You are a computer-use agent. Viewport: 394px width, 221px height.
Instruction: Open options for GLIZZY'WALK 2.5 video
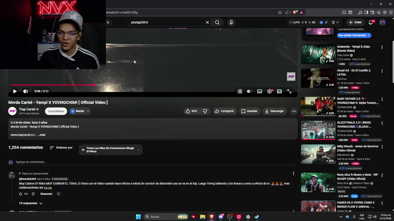382,123
